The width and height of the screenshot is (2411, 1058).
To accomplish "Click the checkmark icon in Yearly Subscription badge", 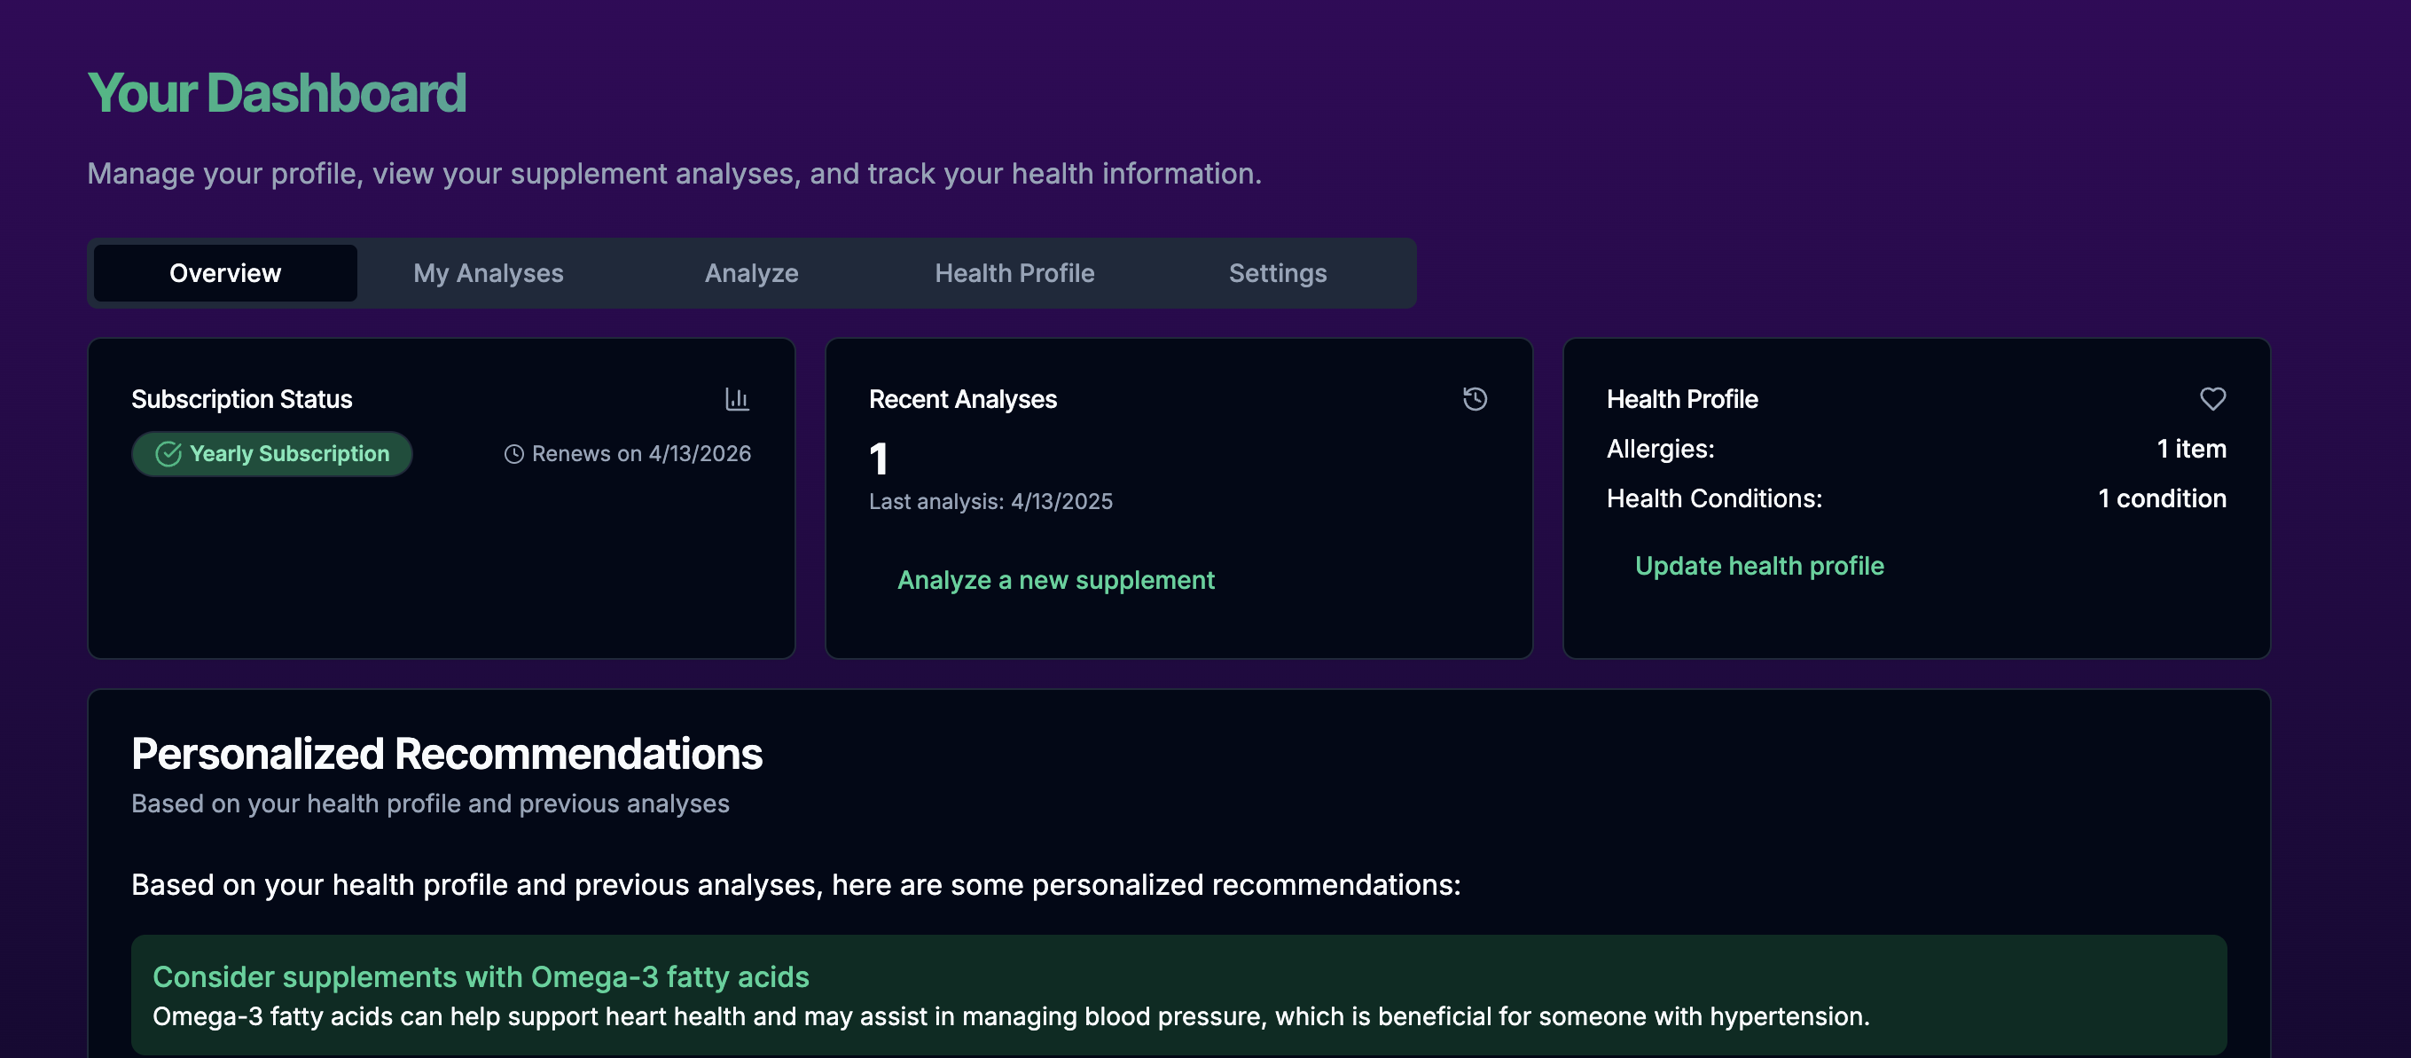I will tap(168, 454).
